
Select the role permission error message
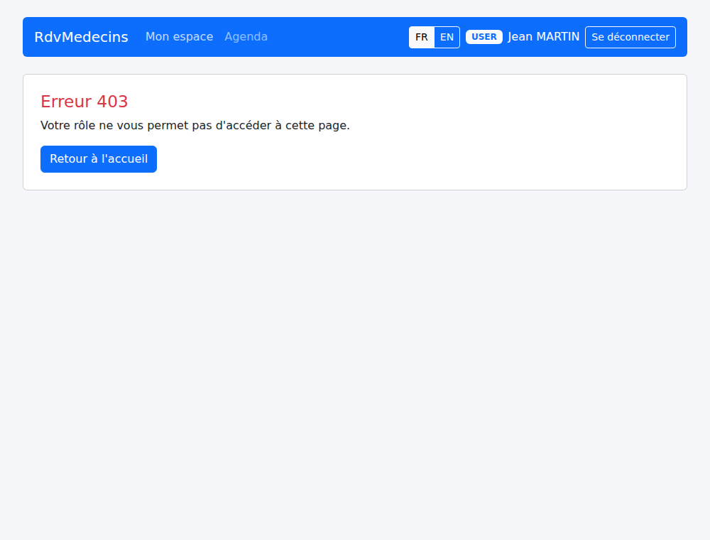point(195,126)
